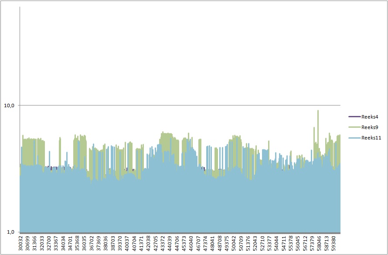
Task: Click the Reeks9 green legend line marker
Action: [354, 127]
